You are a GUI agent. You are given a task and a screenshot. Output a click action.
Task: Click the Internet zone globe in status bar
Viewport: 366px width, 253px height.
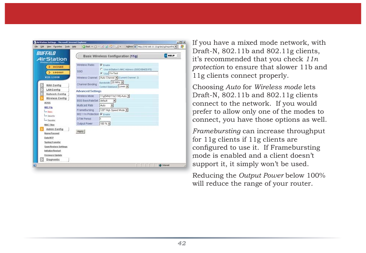pos(160,165)
